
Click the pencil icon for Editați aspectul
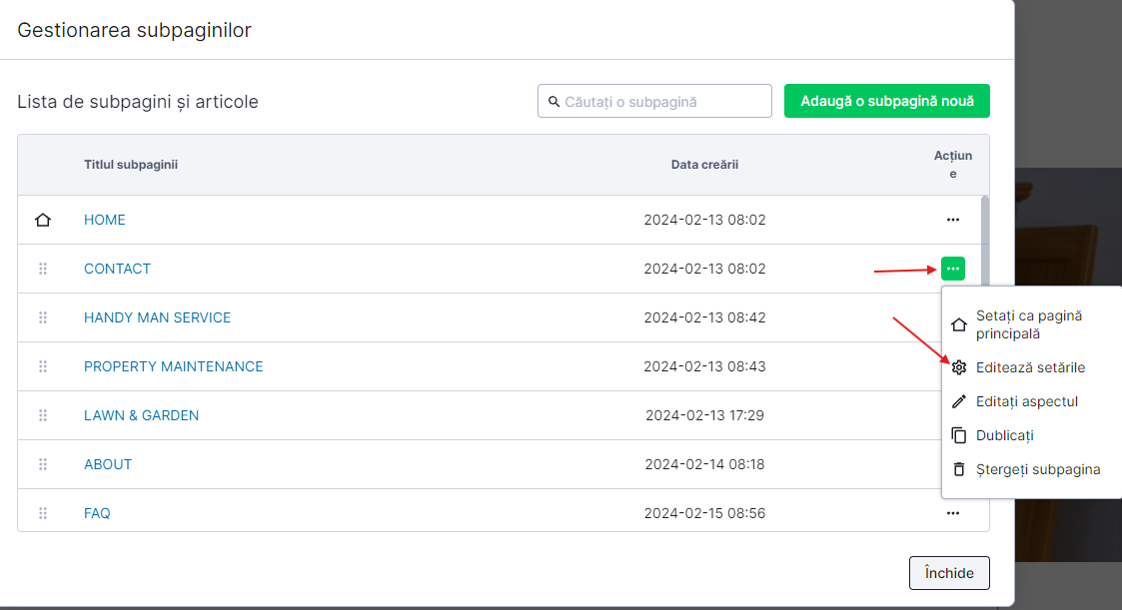[959, 401]
